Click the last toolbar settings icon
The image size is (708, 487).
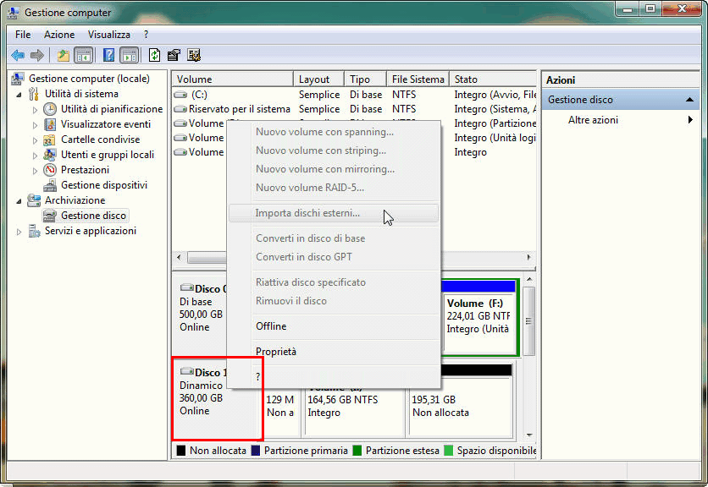[x=194, y=56]
